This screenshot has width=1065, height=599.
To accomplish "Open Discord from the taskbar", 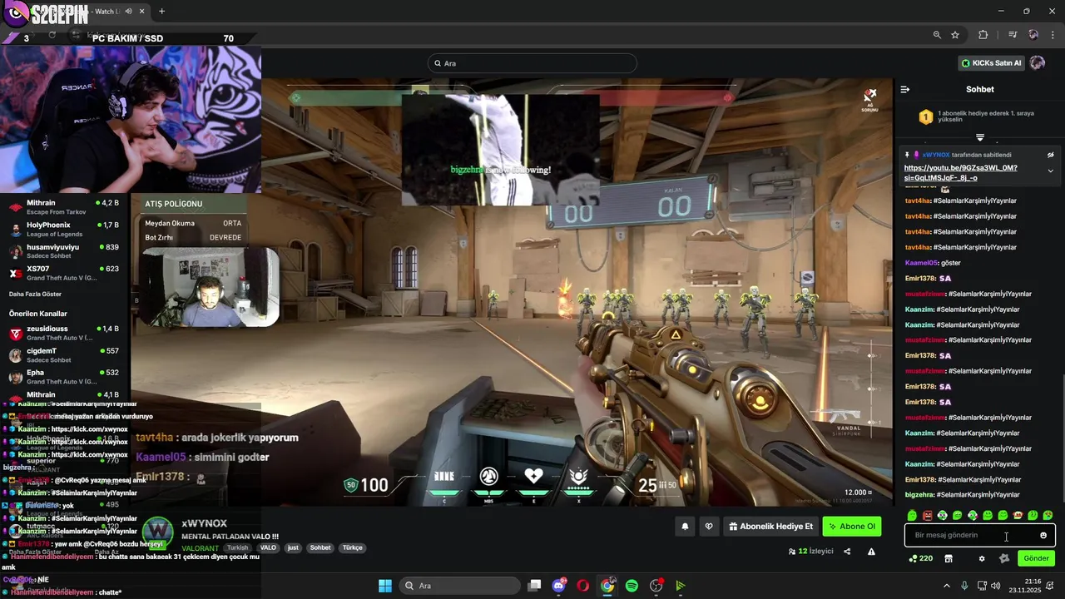I will coord(559,586).
